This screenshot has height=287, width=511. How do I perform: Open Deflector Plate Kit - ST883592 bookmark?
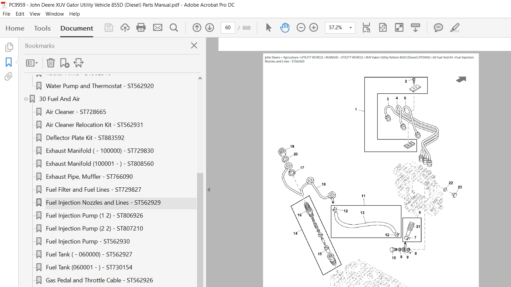[85, 138]
